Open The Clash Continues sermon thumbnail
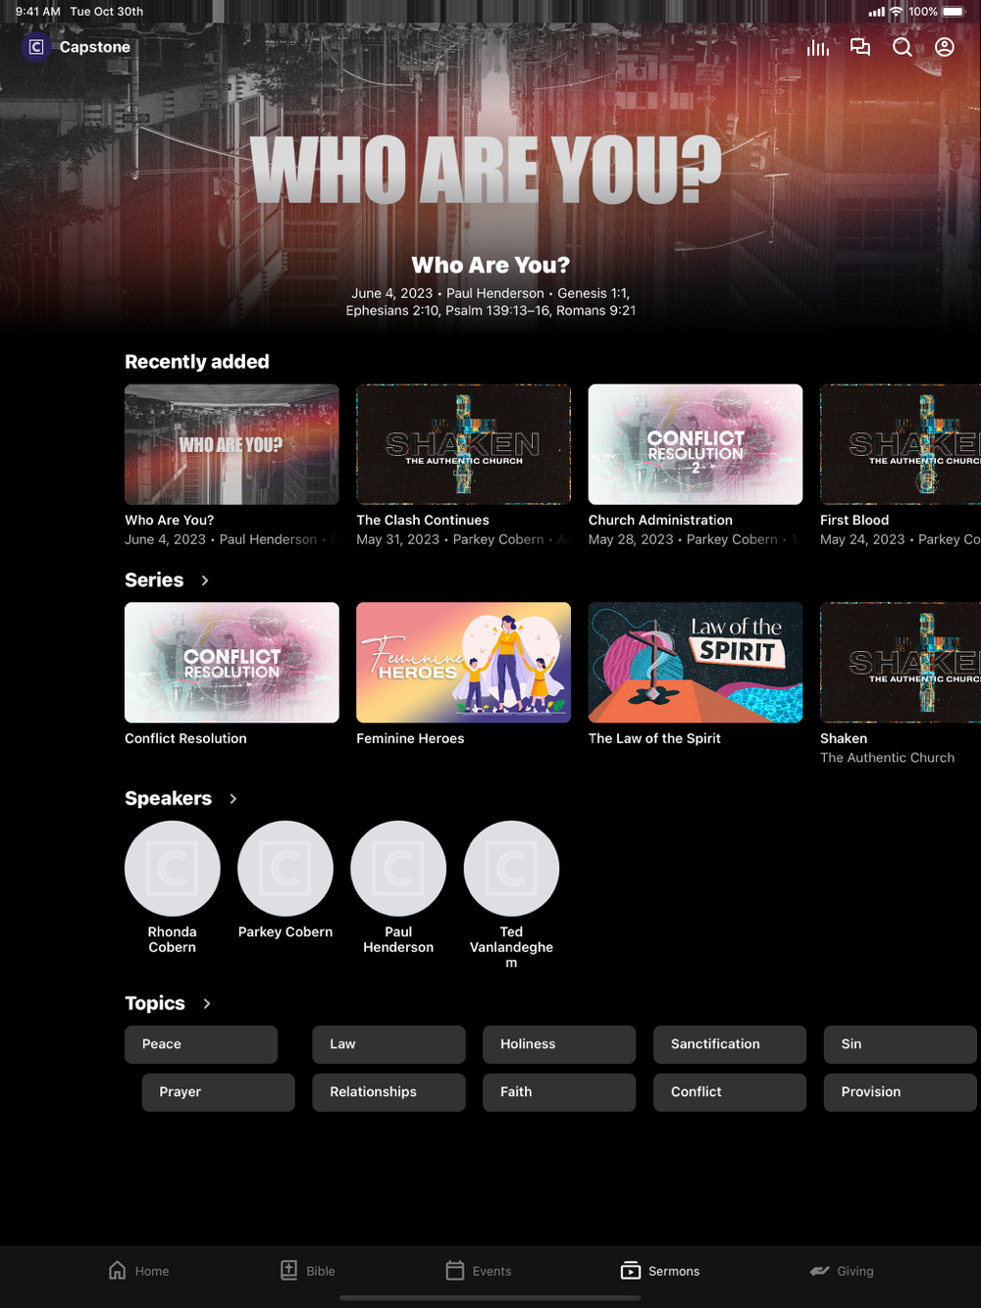981x1308 pixels. [x=463, y=444]
